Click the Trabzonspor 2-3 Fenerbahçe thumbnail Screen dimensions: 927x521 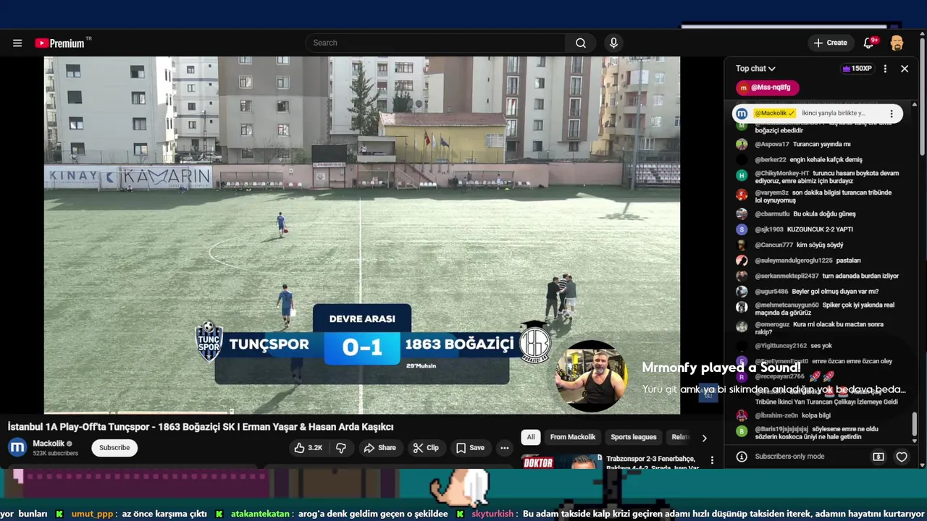coord(560,462)
